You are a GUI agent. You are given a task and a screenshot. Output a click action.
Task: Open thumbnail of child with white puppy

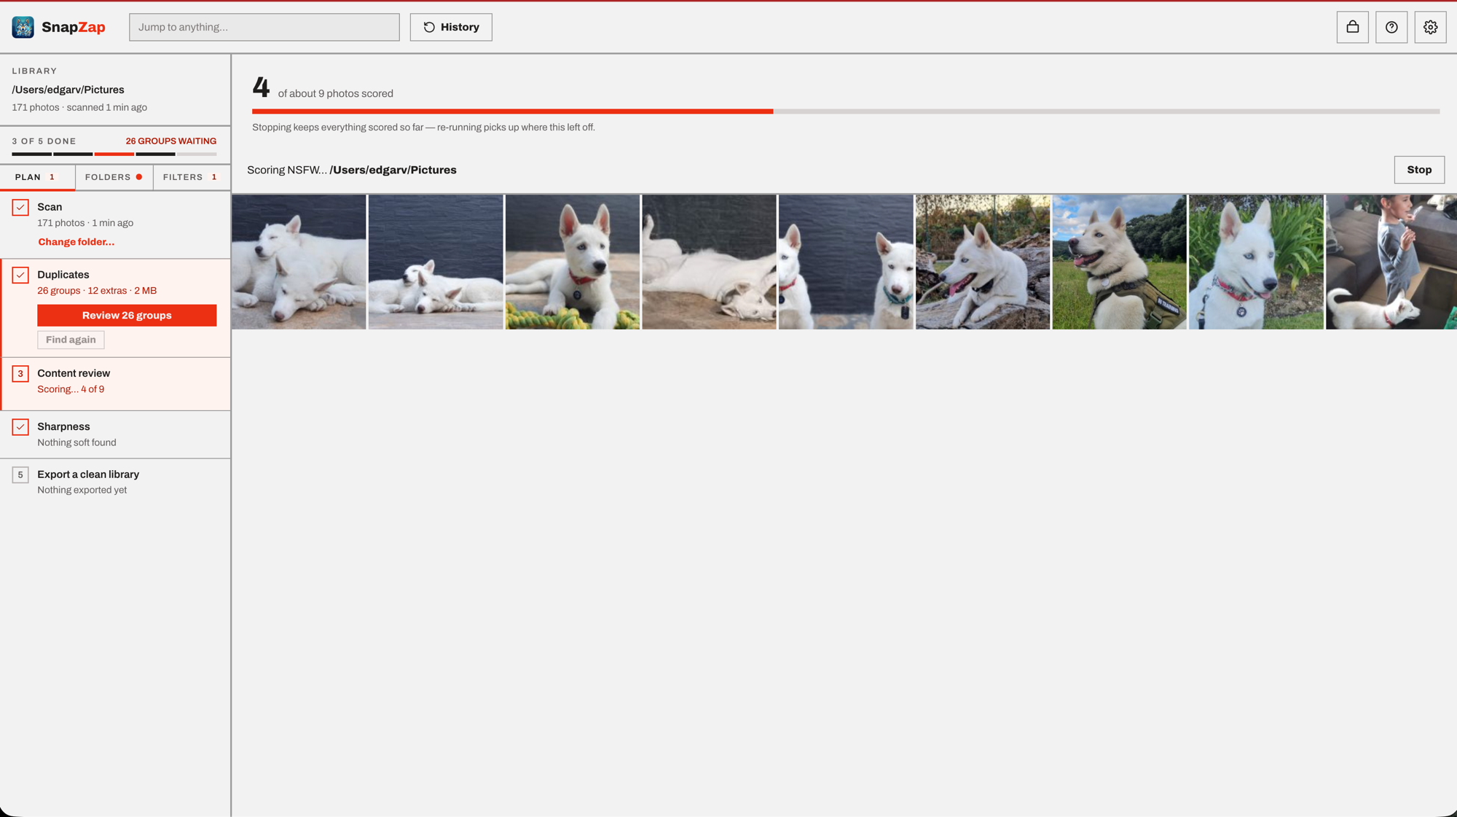[1391, 262]
